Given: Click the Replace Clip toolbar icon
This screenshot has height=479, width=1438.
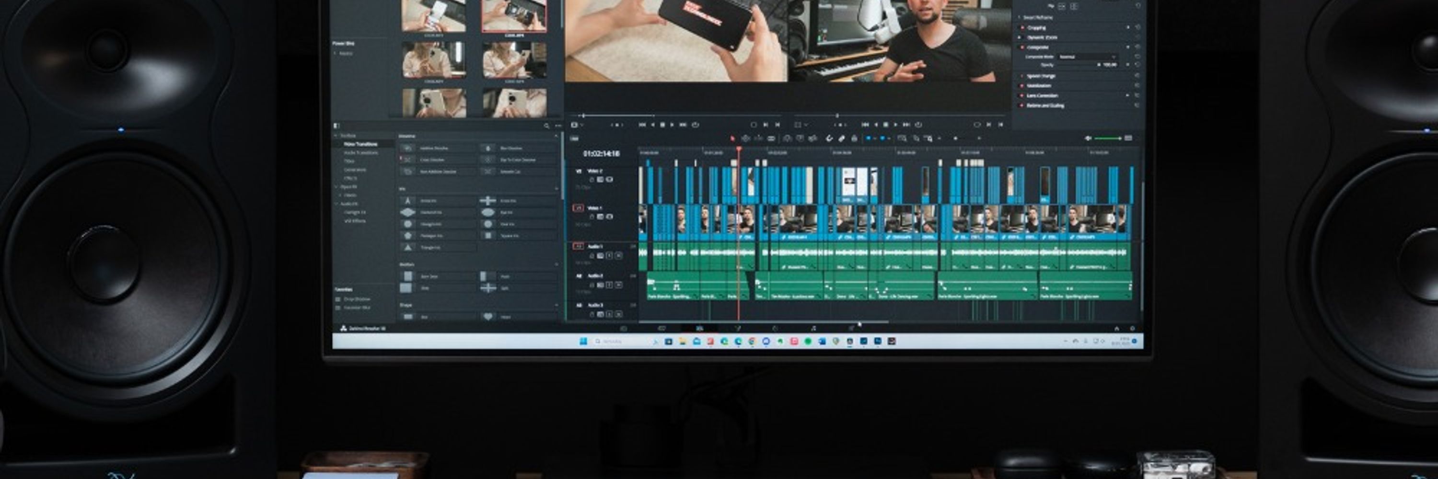Looking at the screenshot, I should pyautogui.click(x=813, y=138).
